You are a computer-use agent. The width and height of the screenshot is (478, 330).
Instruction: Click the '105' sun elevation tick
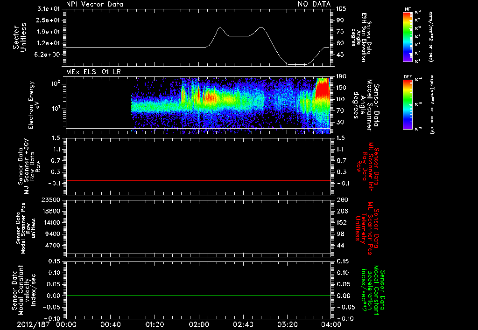coord(341,9)
